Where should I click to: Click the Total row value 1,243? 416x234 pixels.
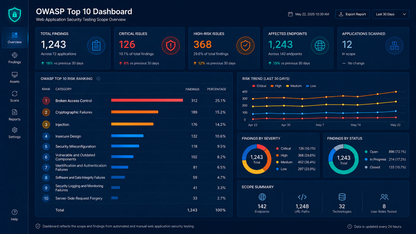click(x=192, y=210)
